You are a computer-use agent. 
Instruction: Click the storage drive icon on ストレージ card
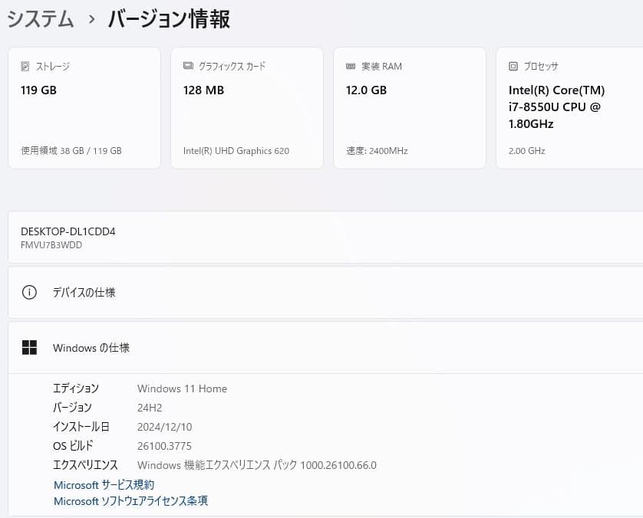[25, 66]
